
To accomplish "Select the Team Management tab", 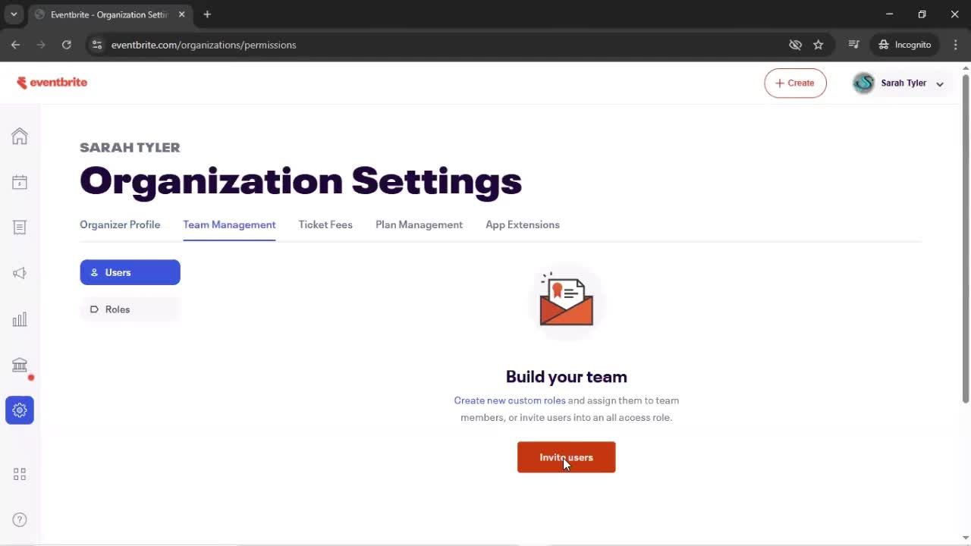I will tap(229, 224).
